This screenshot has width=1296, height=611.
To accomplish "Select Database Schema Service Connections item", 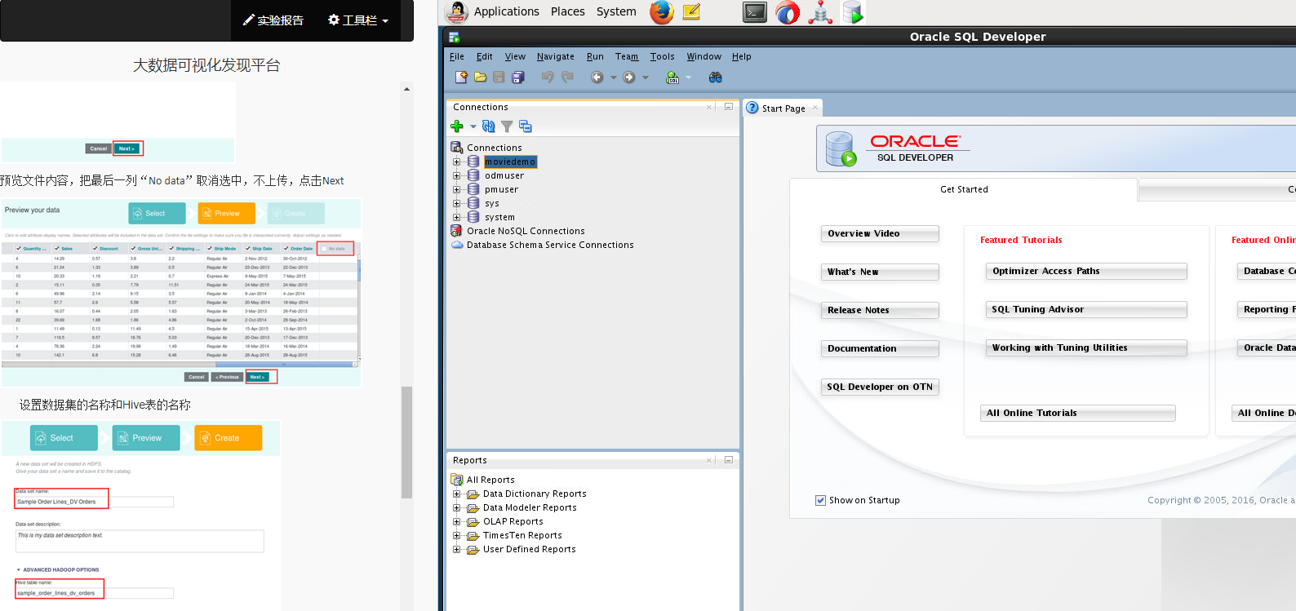I will pyautogui.click(x=550, y=245).
